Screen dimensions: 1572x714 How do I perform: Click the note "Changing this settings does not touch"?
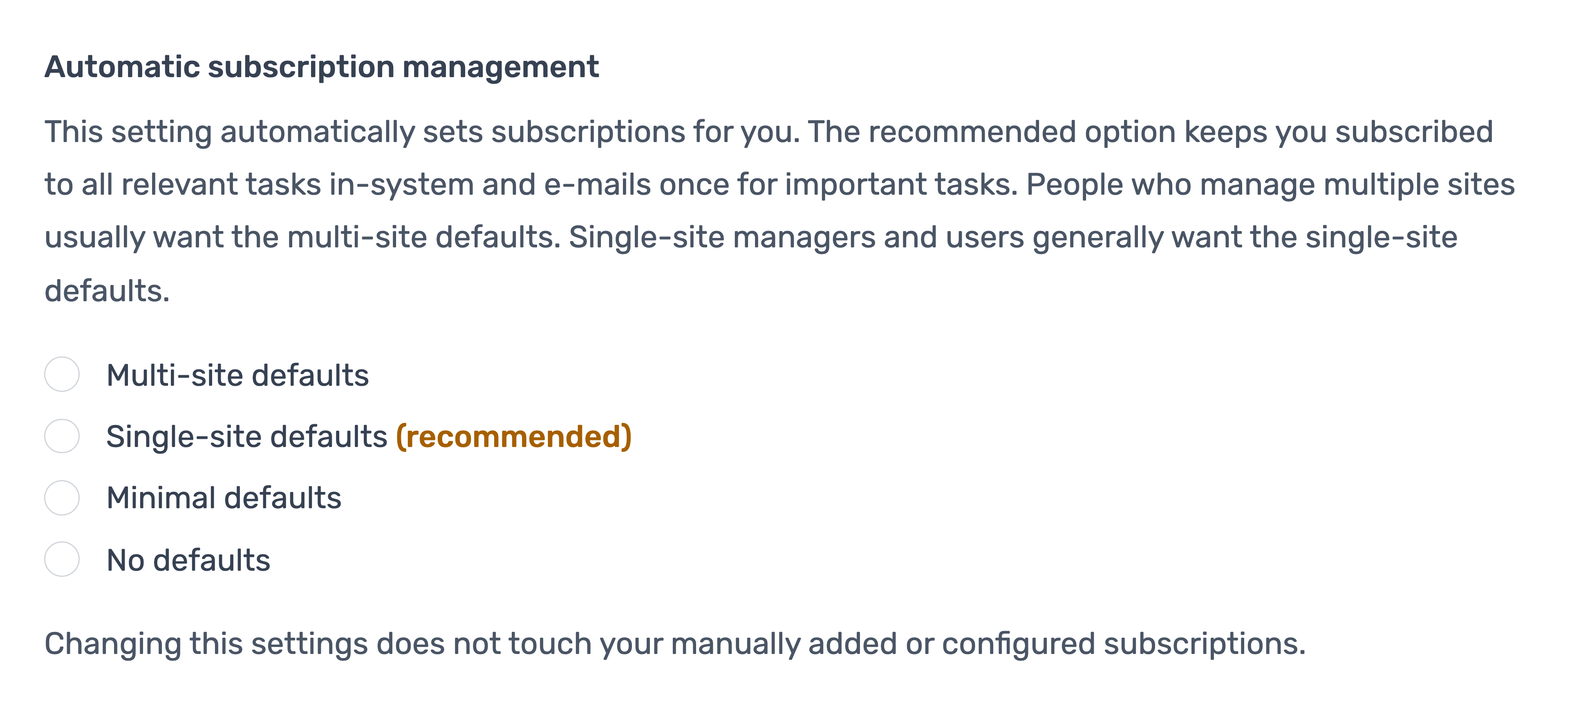click(675, 644)
